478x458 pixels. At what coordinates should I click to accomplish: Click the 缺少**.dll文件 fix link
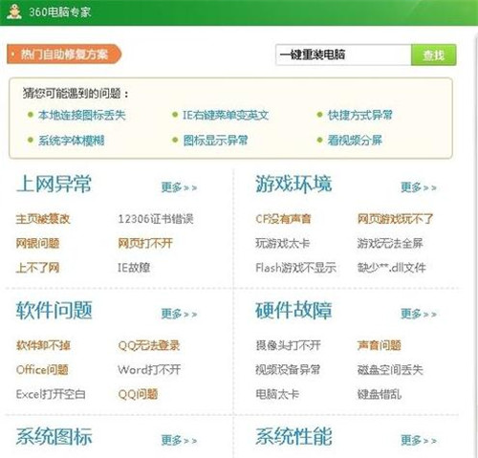click(392, 268)
